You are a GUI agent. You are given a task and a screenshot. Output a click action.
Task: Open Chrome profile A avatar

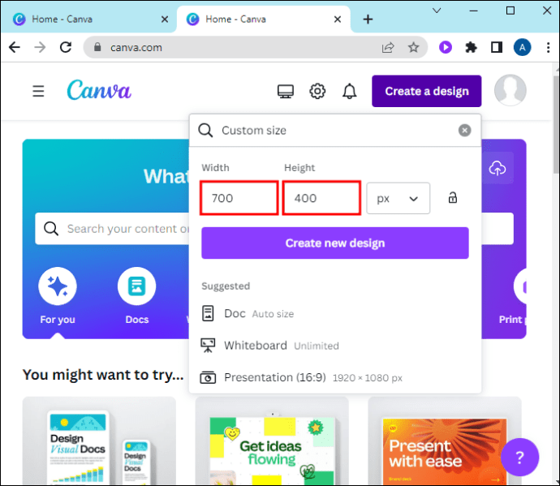pyautogui.click(x=522, y=47)
